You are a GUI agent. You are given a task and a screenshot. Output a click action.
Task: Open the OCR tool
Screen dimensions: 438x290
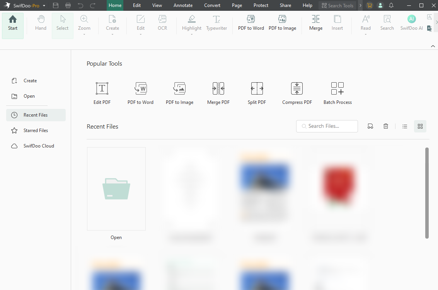[162, 23]
